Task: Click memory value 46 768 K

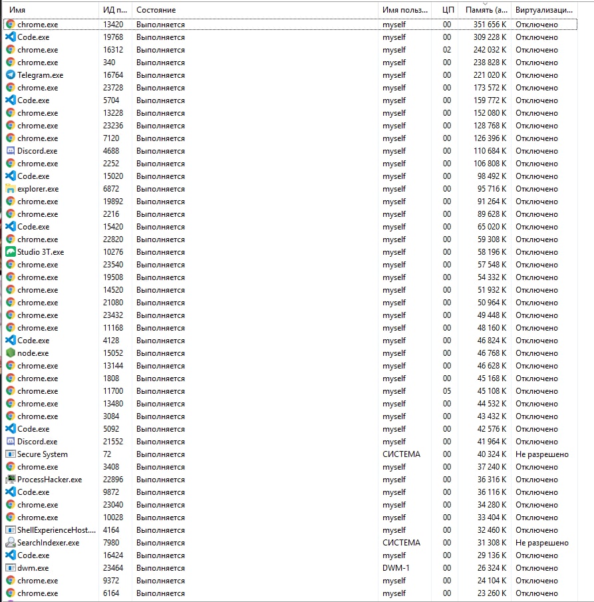Action: [492, 353]
